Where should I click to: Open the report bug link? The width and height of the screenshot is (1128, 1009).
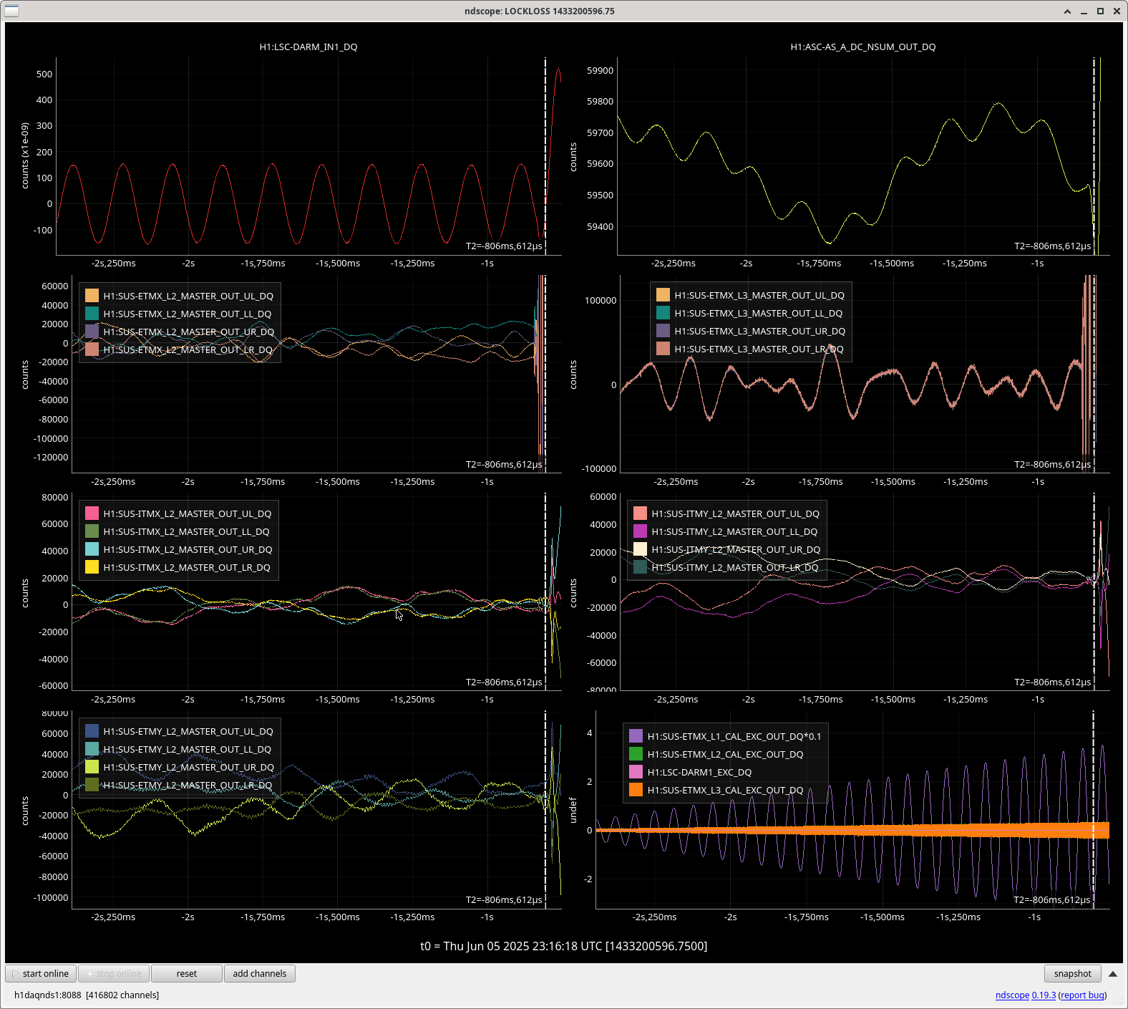coord(1082,995)
